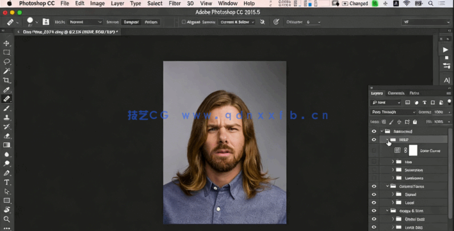
Task: Select the Gradient tool
Action: coord(6,145)
